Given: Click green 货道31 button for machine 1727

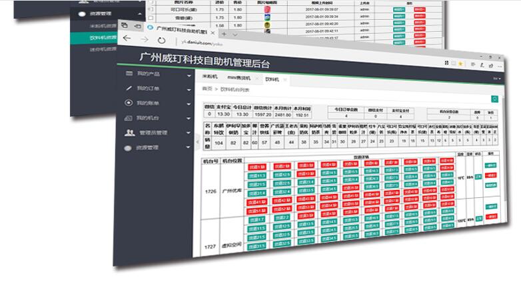Looking at the screenshot, I should click(257, 246).
